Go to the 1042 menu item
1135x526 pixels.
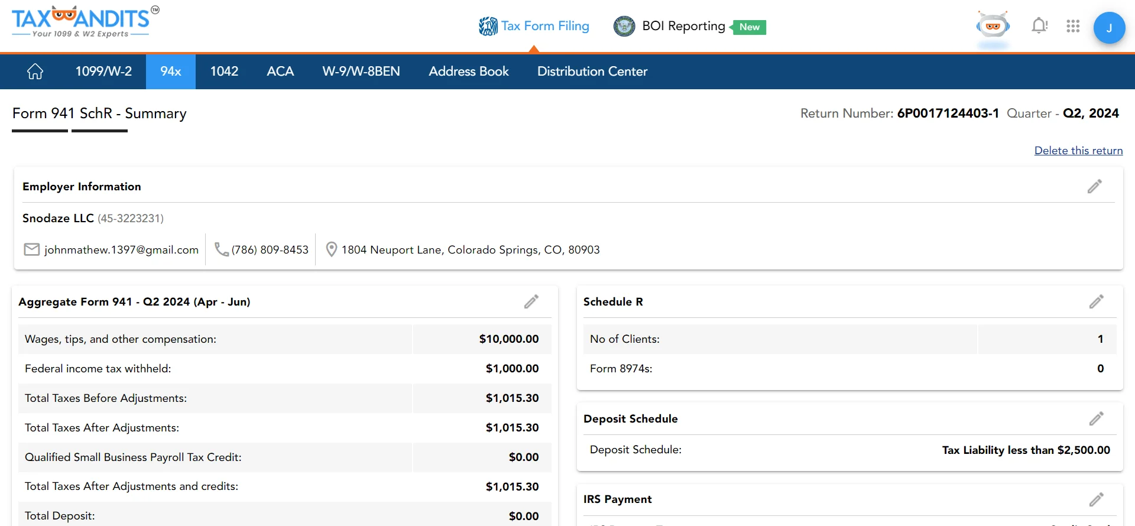click(x=224, y=72)
